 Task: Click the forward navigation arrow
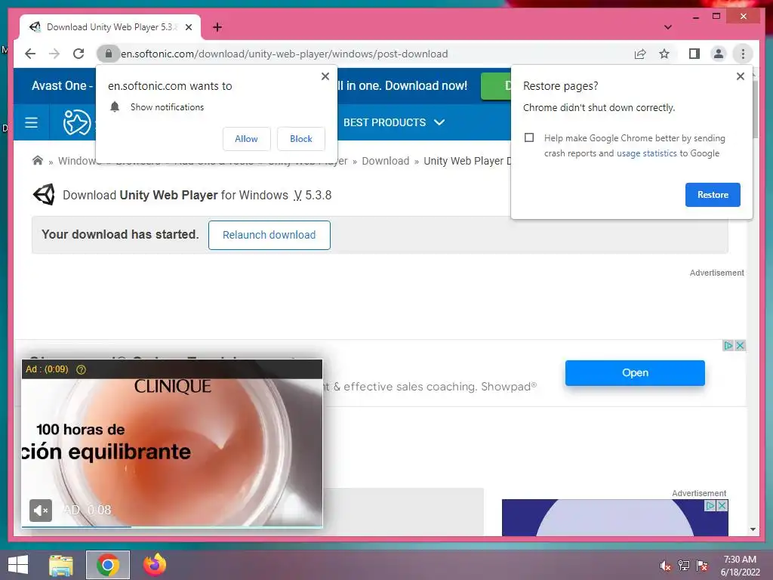point(54,54)
